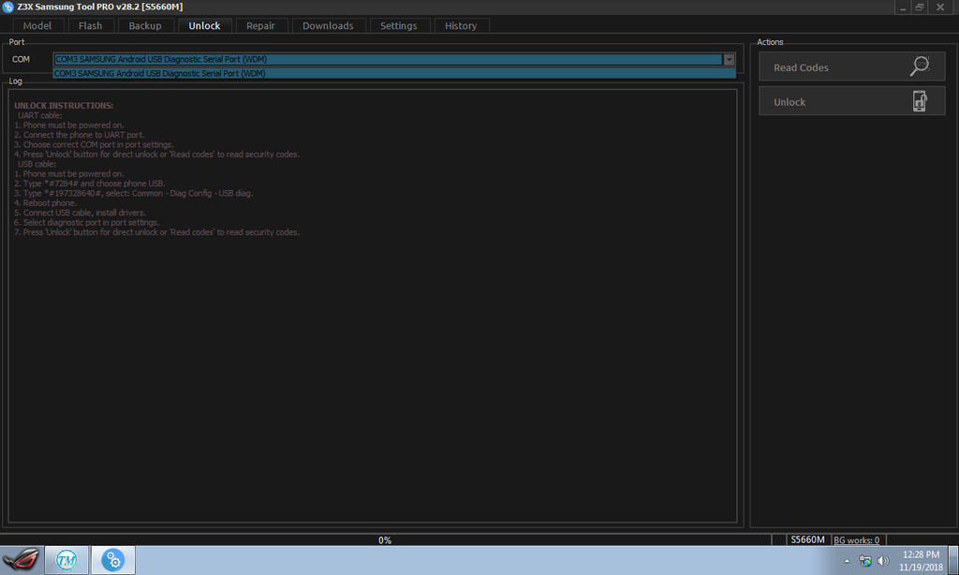Show hidden system tray icons
Viewport: 959px width, 575px height.
[847, 561]
